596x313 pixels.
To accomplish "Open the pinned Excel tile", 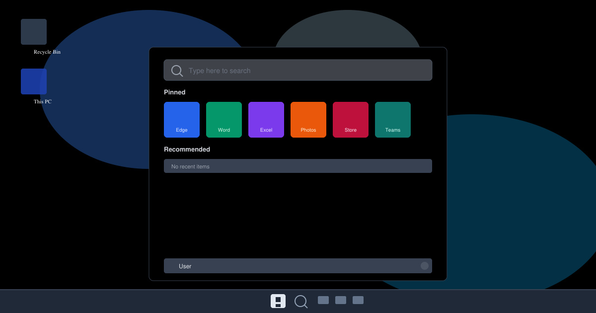I will 266,120.
